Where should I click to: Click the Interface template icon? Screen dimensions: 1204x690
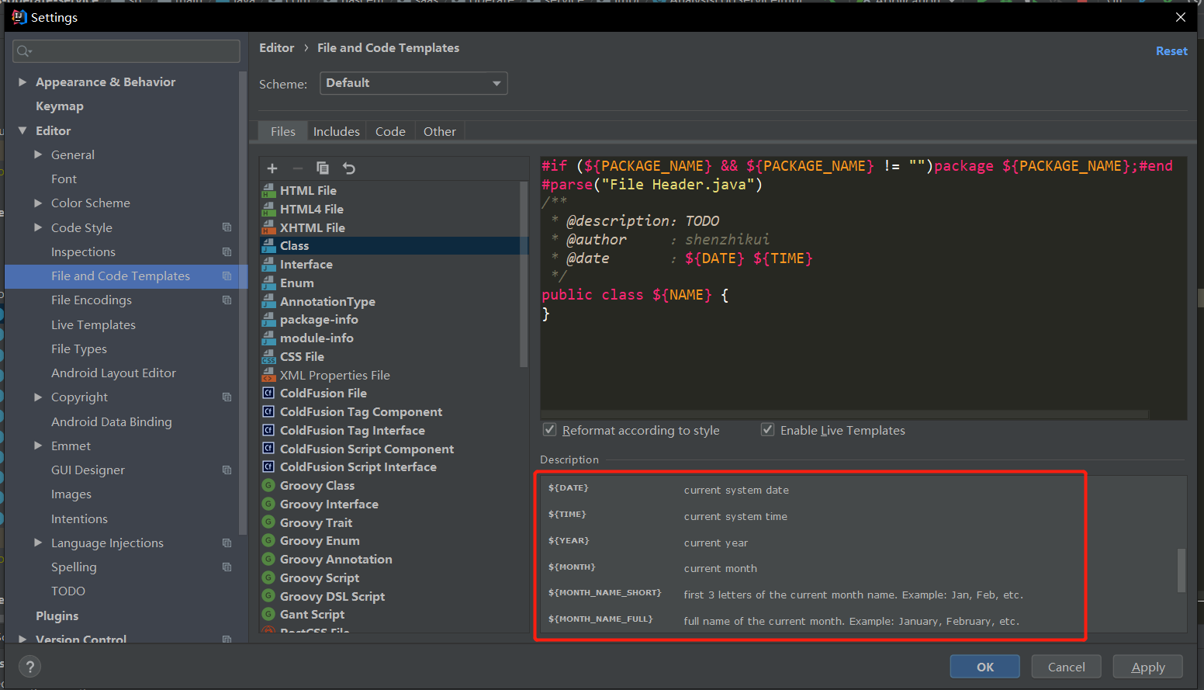pos(269,264)
